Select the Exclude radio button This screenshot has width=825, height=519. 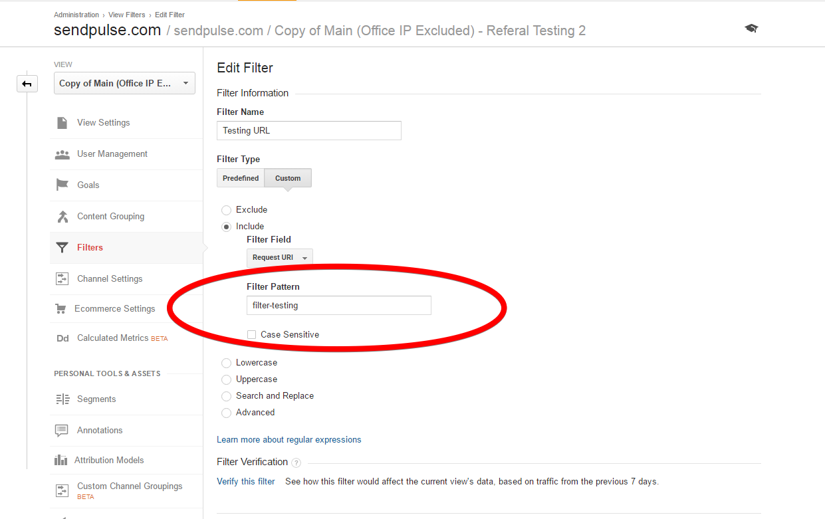point(227,210)
